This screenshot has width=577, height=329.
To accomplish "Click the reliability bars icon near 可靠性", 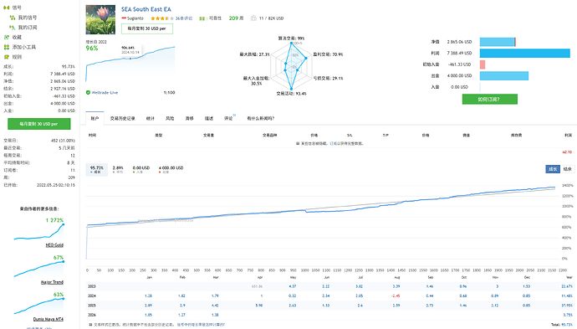I will 202,18.
